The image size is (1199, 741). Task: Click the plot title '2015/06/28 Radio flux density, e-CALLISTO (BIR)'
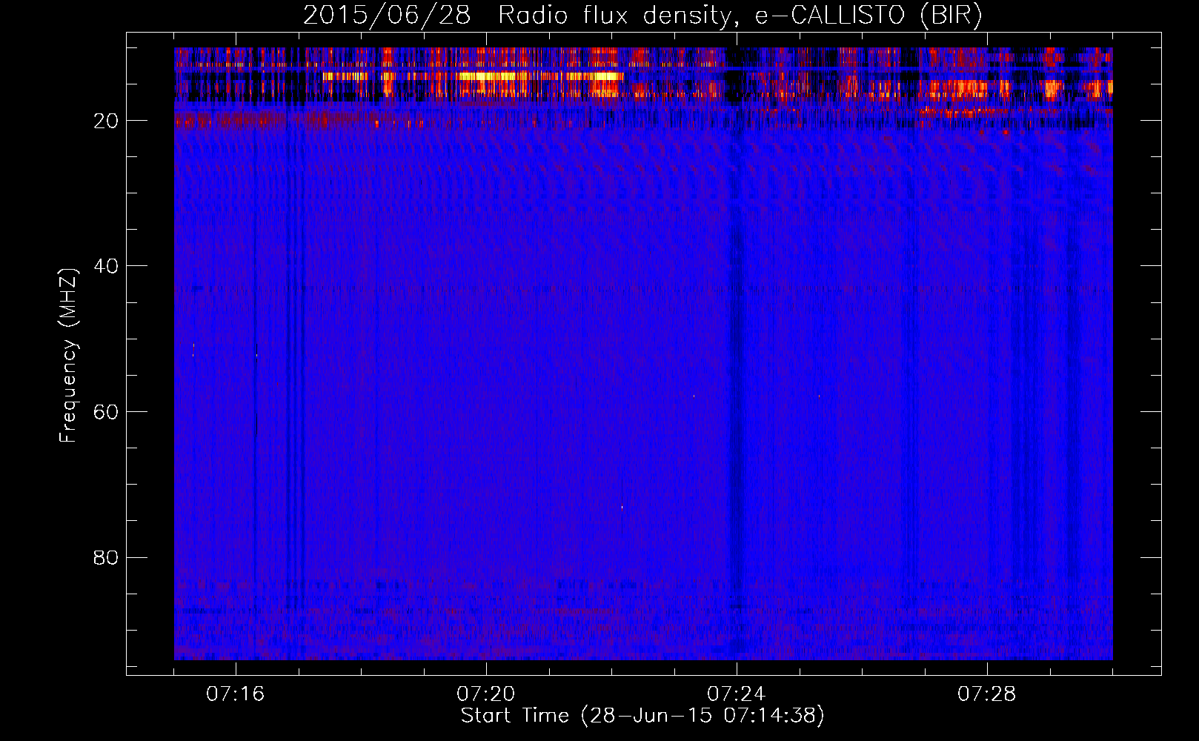(642, 15)
